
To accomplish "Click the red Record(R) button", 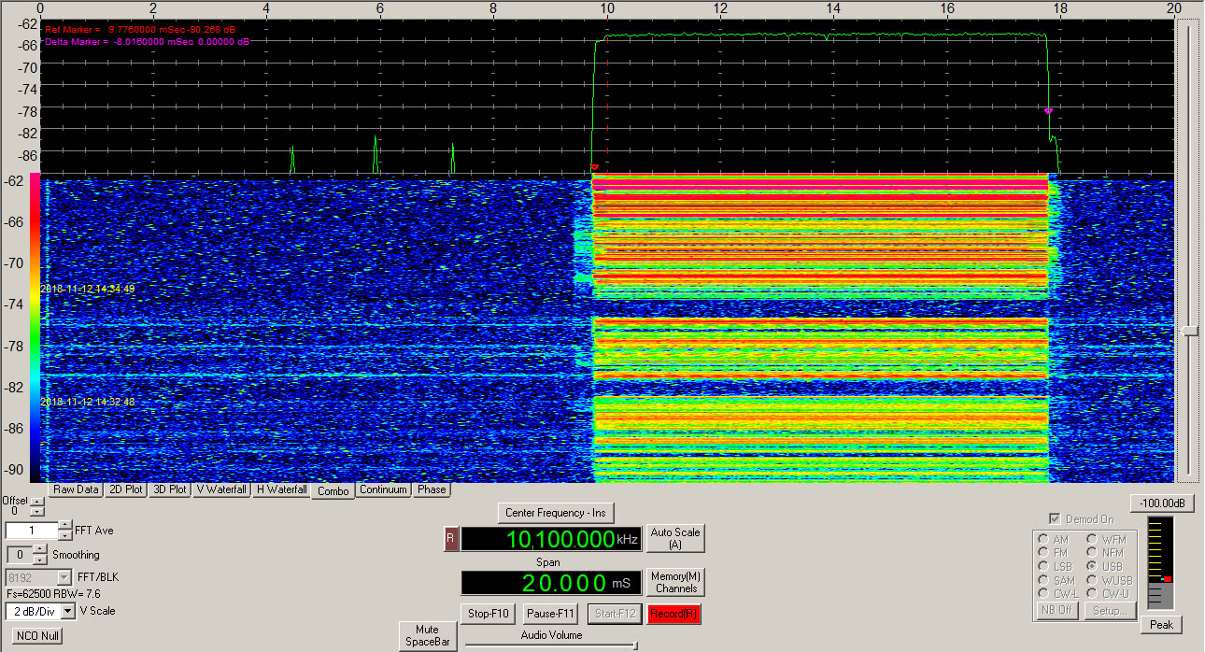I will [673, 614].
